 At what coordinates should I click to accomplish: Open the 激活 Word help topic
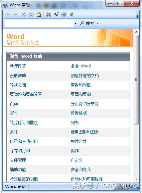pos(81,66)
